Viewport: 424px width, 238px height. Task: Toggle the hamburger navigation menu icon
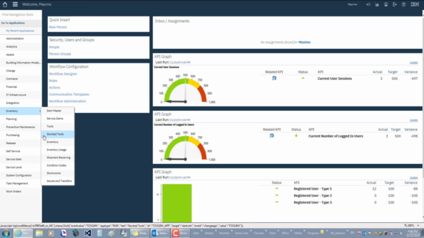(15, 5)
